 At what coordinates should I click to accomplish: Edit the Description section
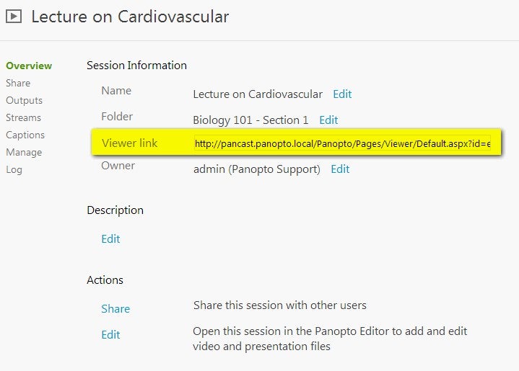point(110,239)
